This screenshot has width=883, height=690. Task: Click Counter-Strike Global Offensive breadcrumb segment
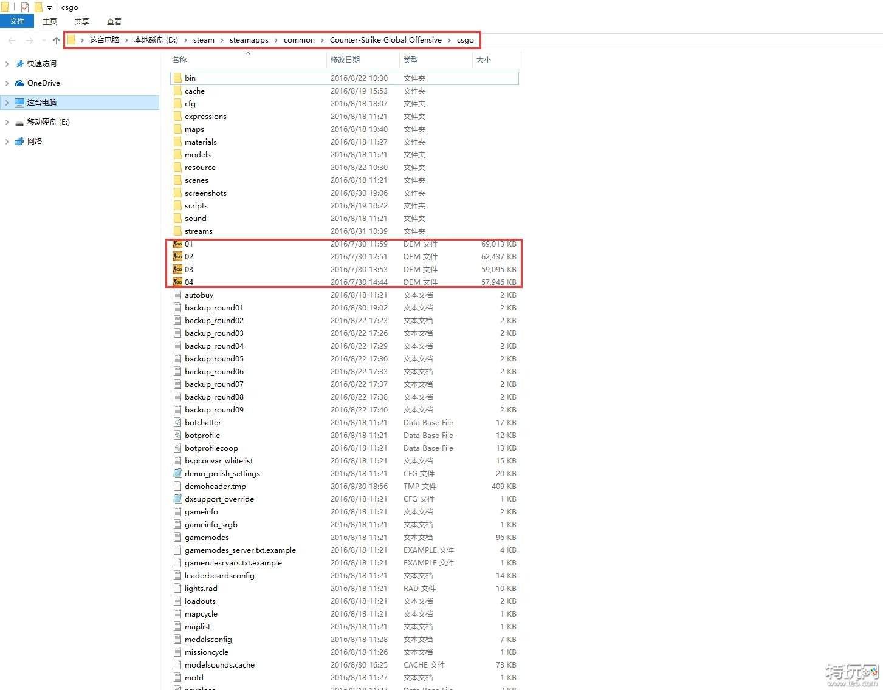pyautogui.click(x=386, y=40)
